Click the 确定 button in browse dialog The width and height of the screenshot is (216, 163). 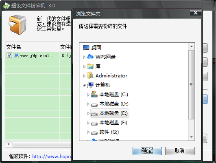147,151
